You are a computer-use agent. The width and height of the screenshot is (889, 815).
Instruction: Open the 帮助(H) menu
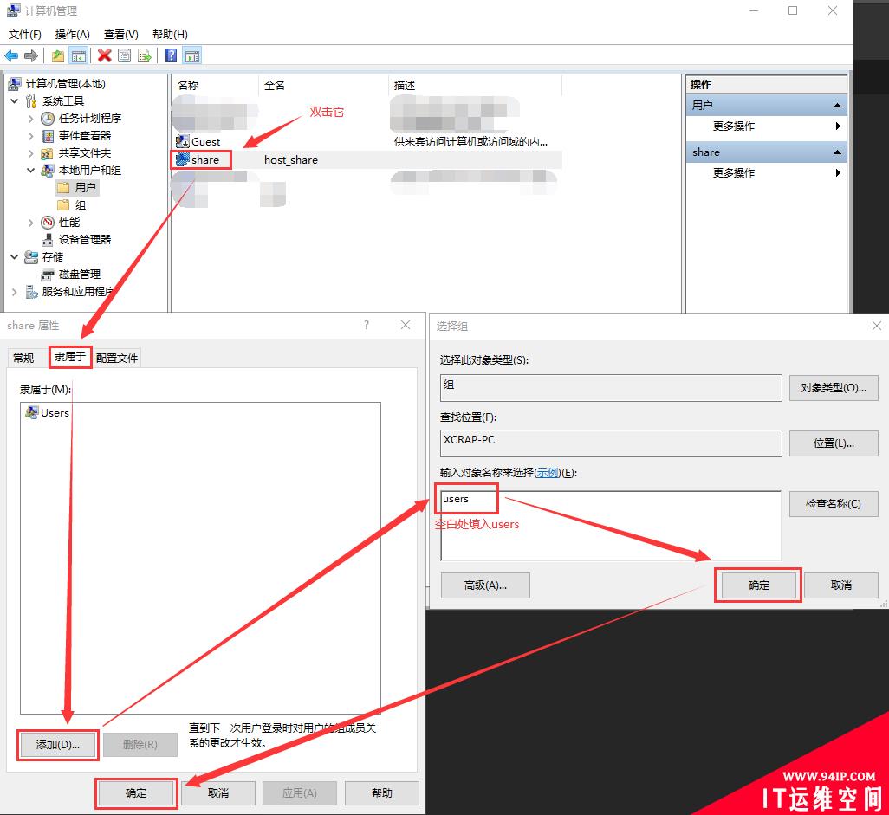[170, 34]
